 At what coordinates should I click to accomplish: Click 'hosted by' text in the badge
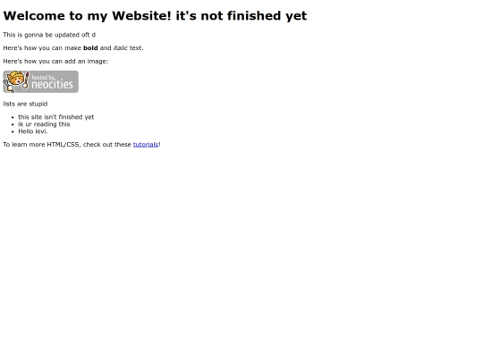44,77
